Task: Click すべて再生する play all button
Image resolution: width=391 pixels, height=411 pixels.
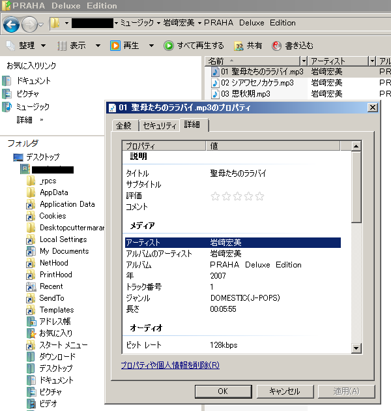Action: point(194,46)
